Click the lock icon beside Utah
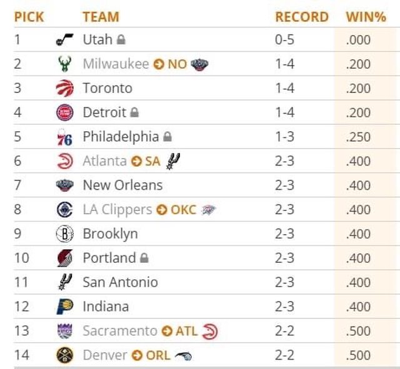400x369 pixels. 121,40
